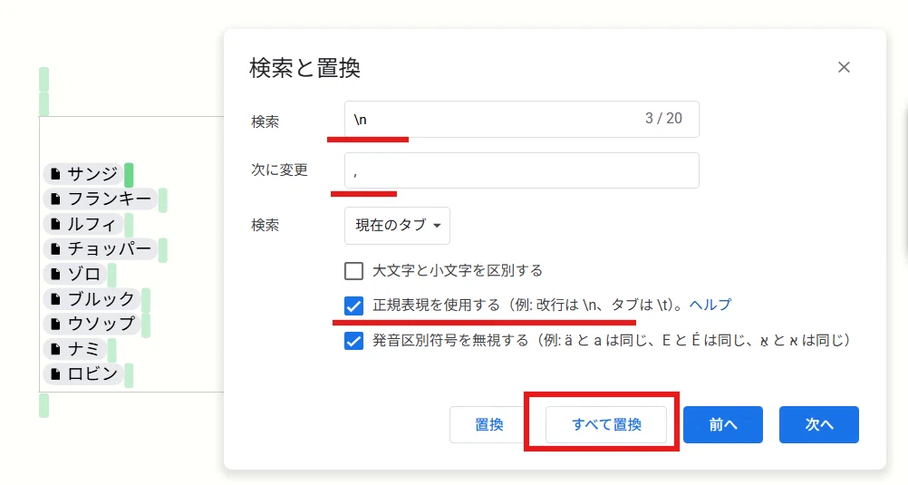
Task: Disable 発音区別符号を無視する checkbox
Action: [353, 340]
